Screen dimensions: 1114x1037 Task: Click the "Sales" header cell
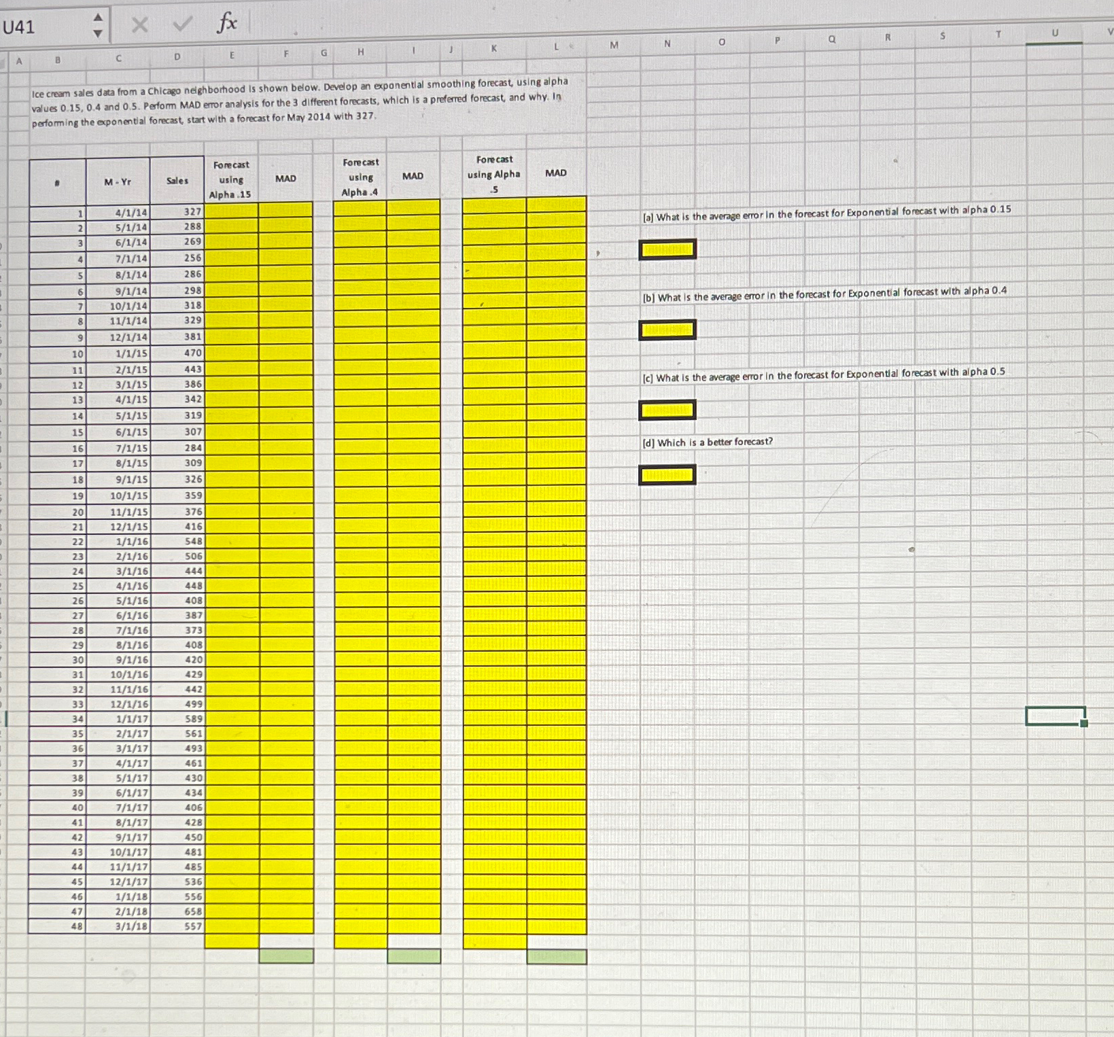tap(177, 181)
